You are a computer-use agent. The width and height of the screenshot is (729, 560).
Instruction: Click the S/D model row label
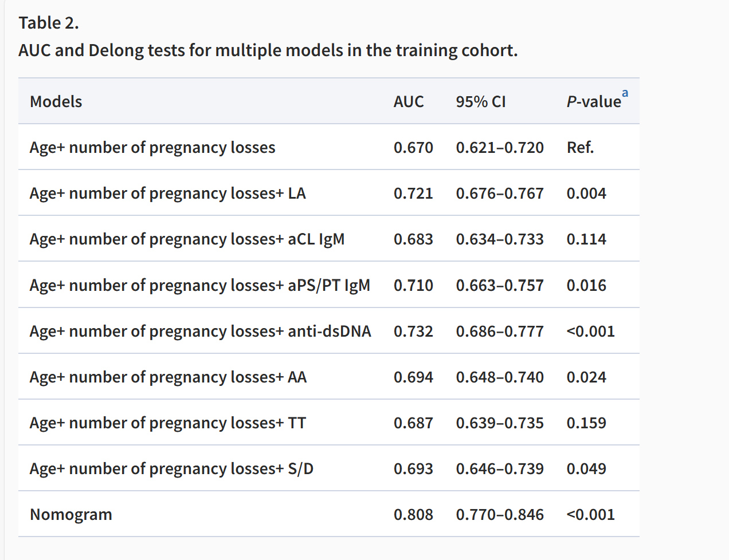(171, 469)
